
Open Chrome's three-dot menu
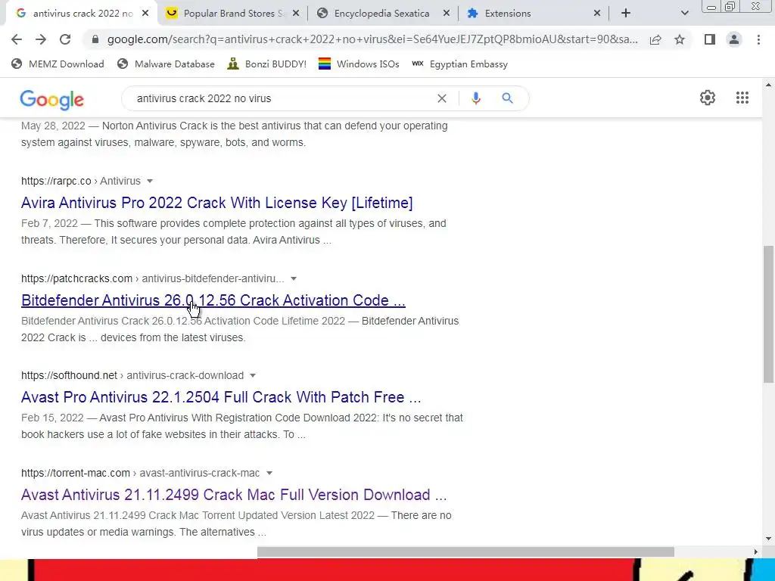point(758,39)
